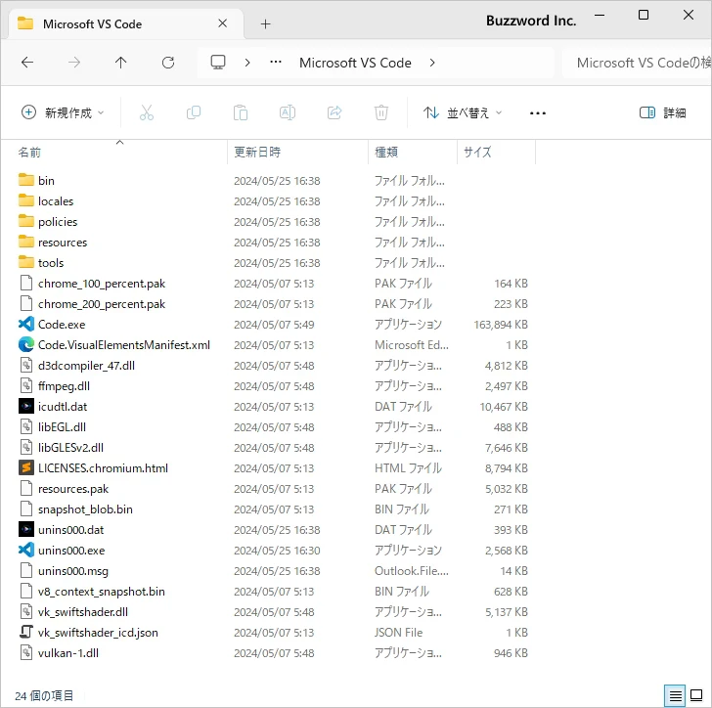Expand the 並べ替え sort dropdown
The image size is (712, 708).
(463, 112)
